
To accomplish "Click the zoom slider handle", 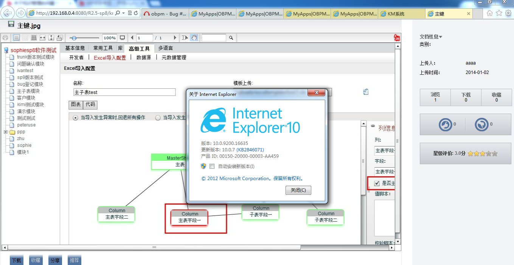I will point(74,38).
